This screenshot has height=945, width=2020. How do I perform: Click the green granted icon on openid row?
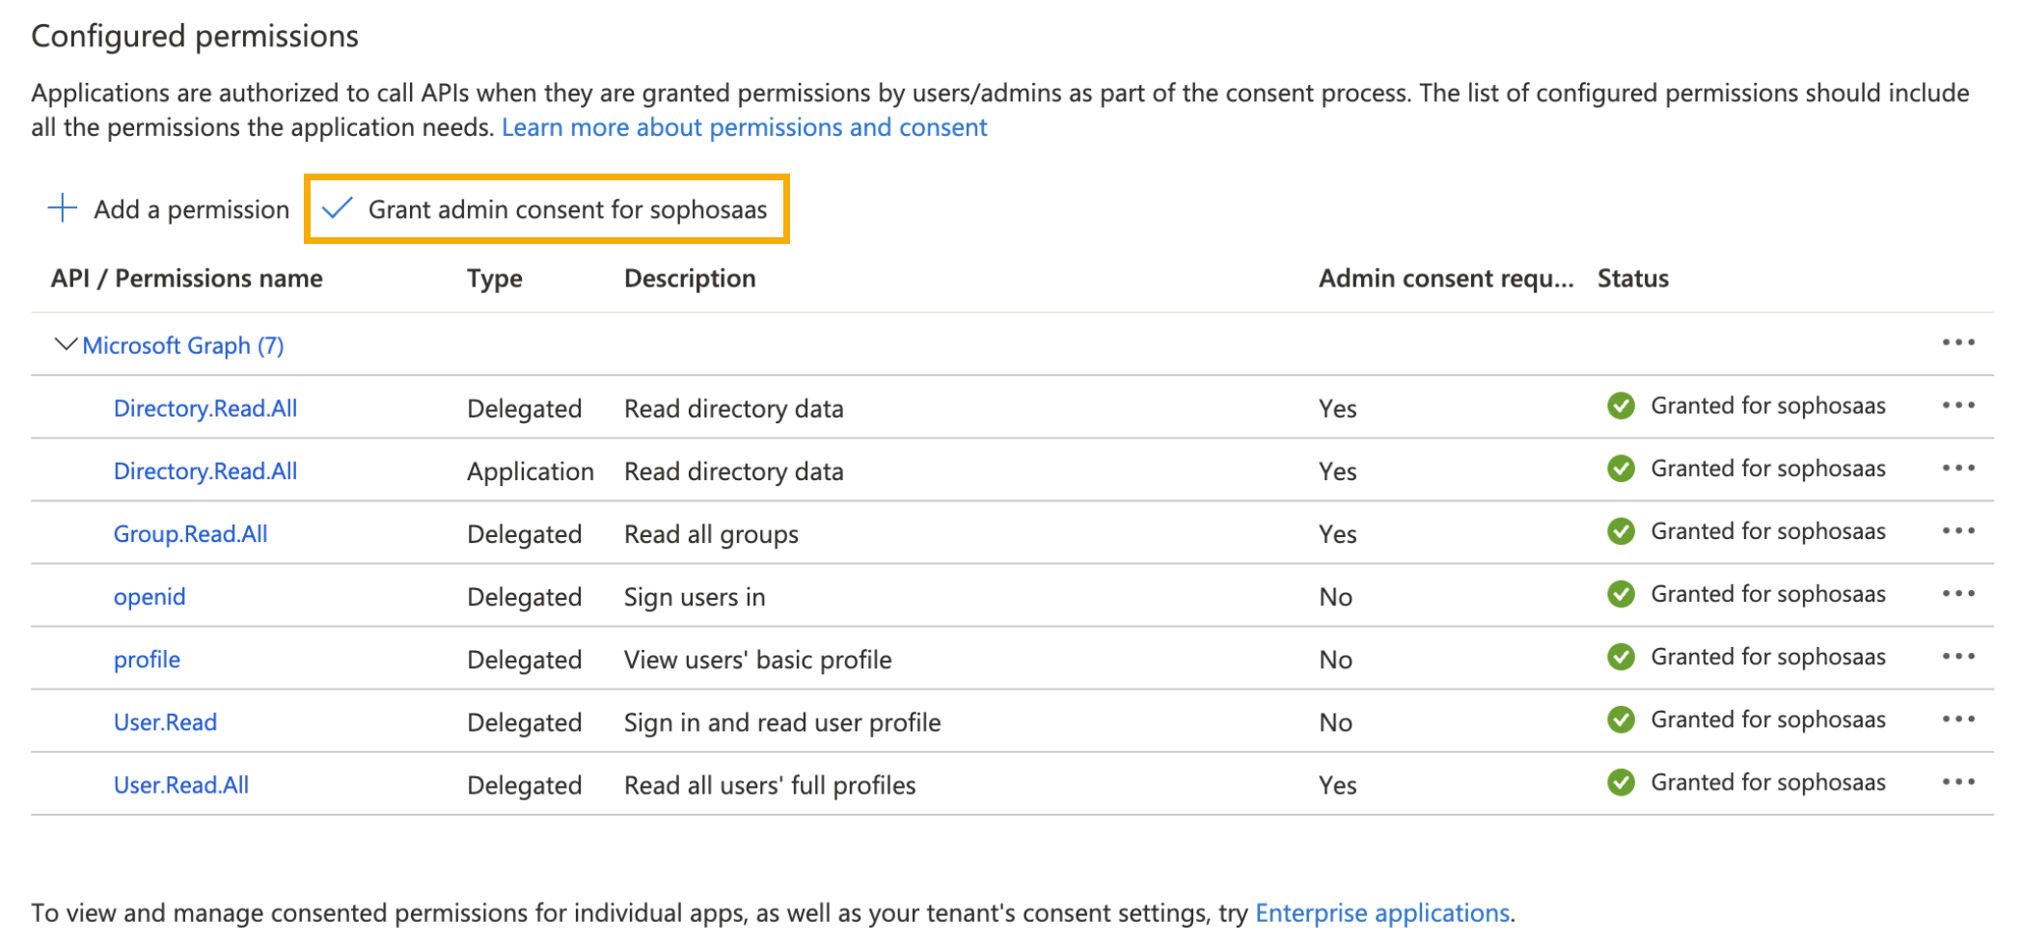point(1622,594)
